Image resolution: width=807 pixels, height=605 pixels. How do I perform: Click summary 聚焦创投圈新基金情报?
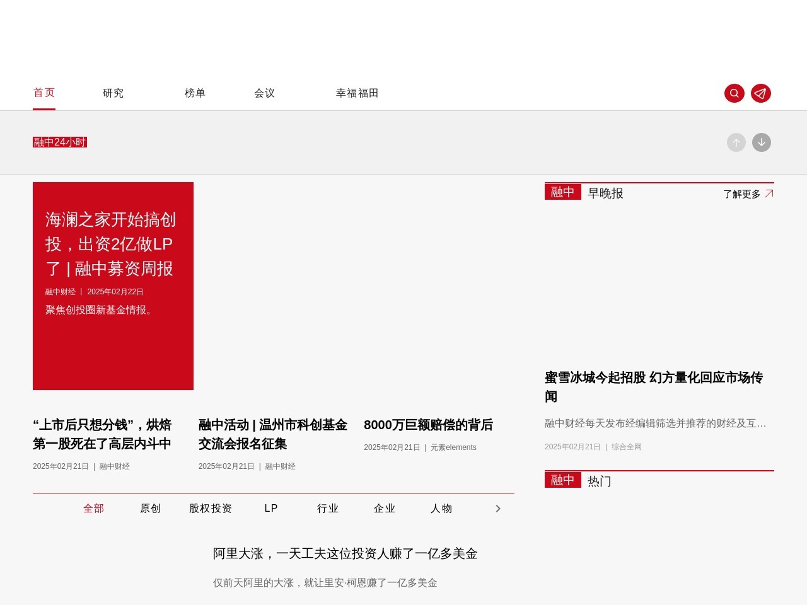[101, 310]
